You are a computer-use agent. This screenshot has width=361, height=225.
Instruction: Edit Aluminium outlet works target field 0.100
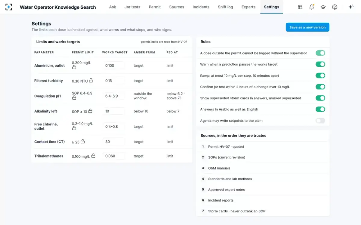point(113,65)
